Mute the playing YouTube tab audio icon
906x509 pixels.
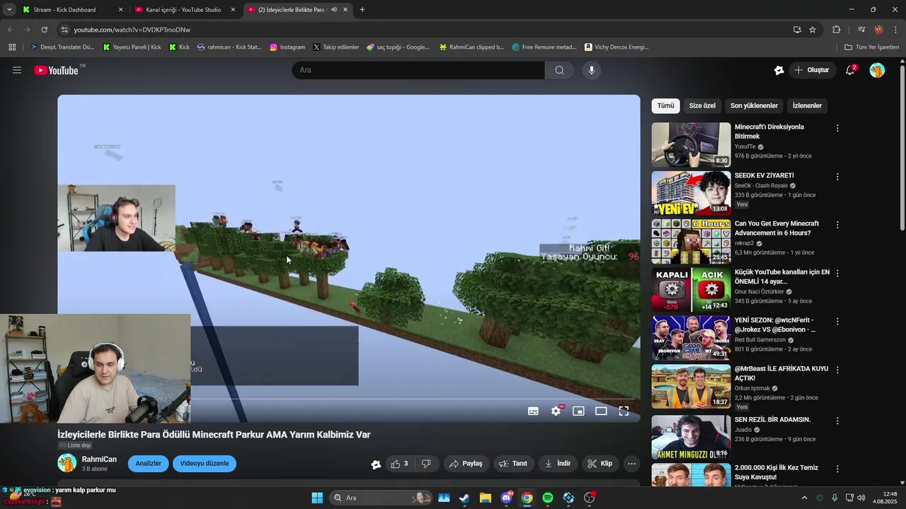pos(333,10)
